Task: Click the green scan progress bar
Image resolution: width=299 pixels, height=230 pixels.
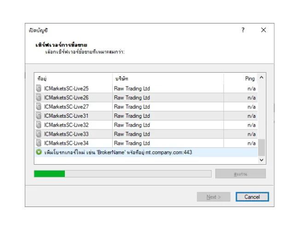Action: coord(123,174)
